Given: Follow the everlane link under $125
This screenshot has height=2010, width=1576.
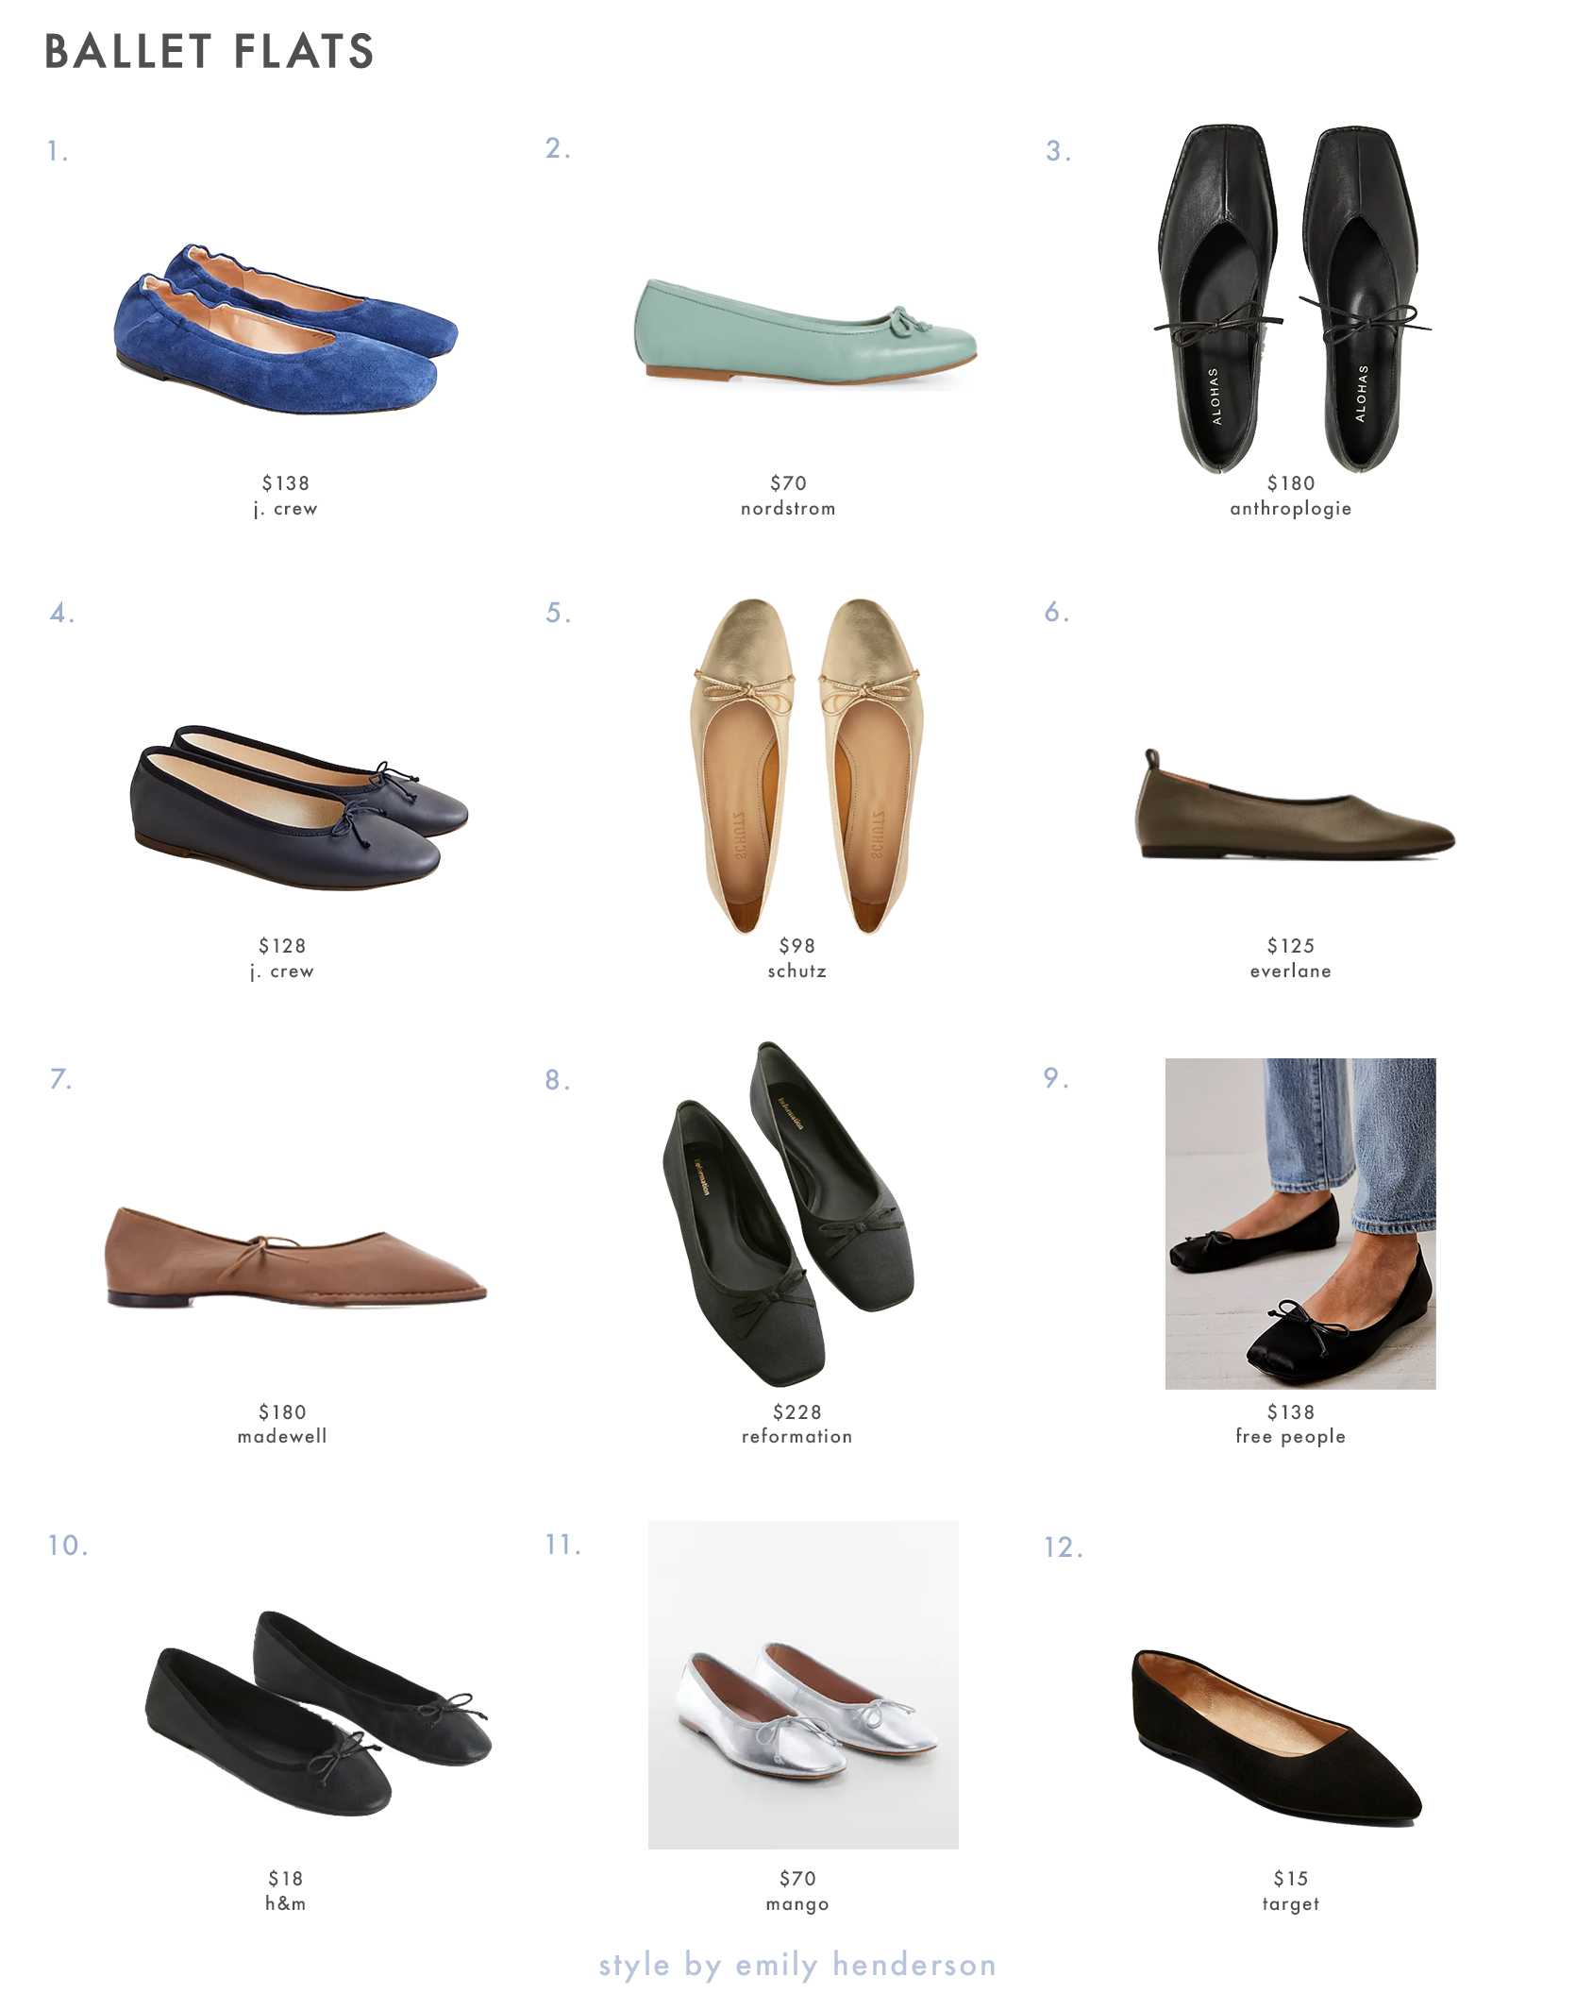Looking at the screenshot, I should (1290, 971).
